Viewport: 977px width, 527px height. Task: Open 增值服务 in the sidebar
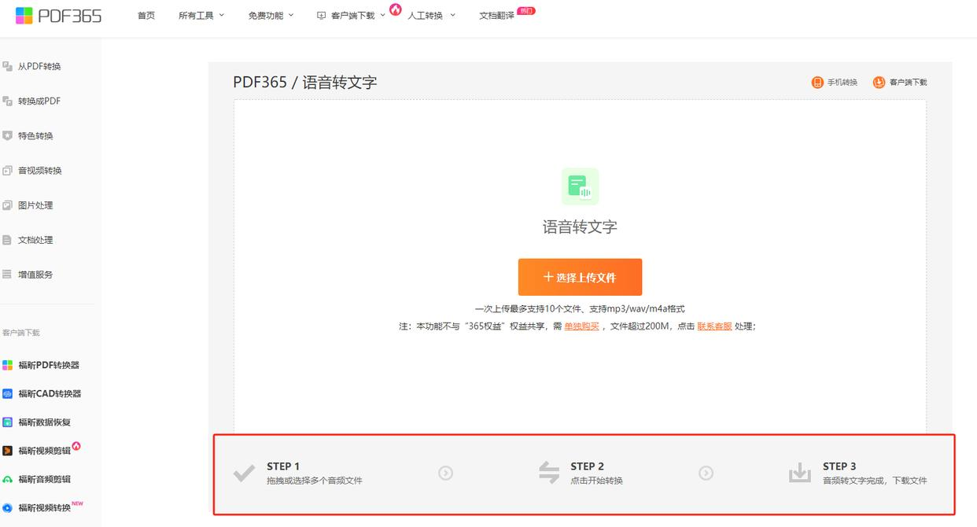coord(35,275)
